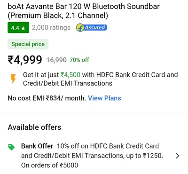Viewport: 188px width, 174px height.
Task: Click the ₹4,999 current price
Action: pyautogui.click(x=25, y=60)
